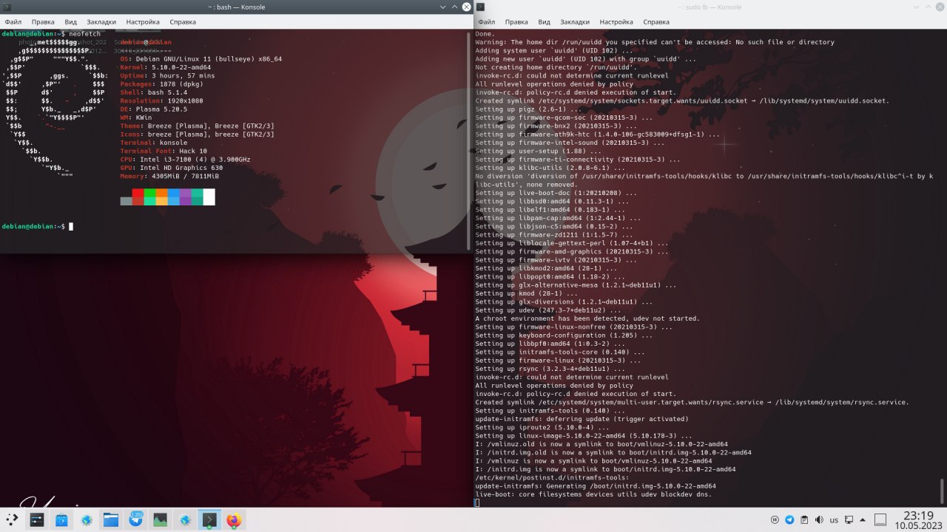
Task: Open Настройка menu in the bash Konsole
Action: [143, 22]
